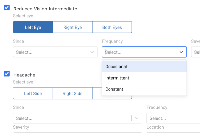Open the Headache Since select field
The height and width of the screenshot is (133, 200).
point(72,118)
